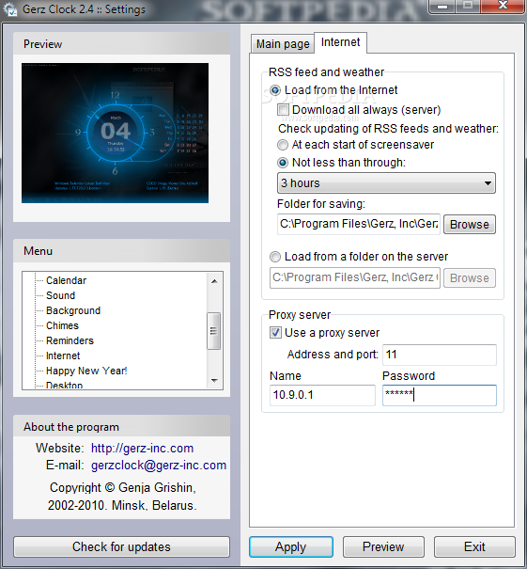Minimize the Settings window
This screenshot has width=527, height=569.
[x=442, y=7]
